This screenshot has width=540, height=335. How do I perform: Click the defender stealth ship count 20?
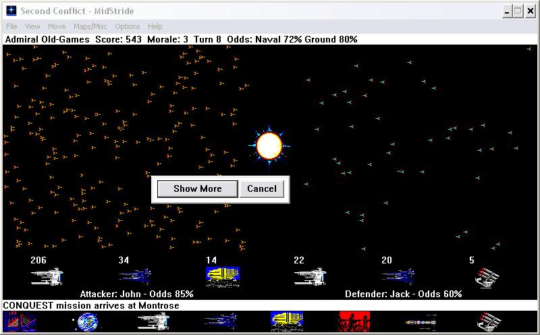(387, 260)
